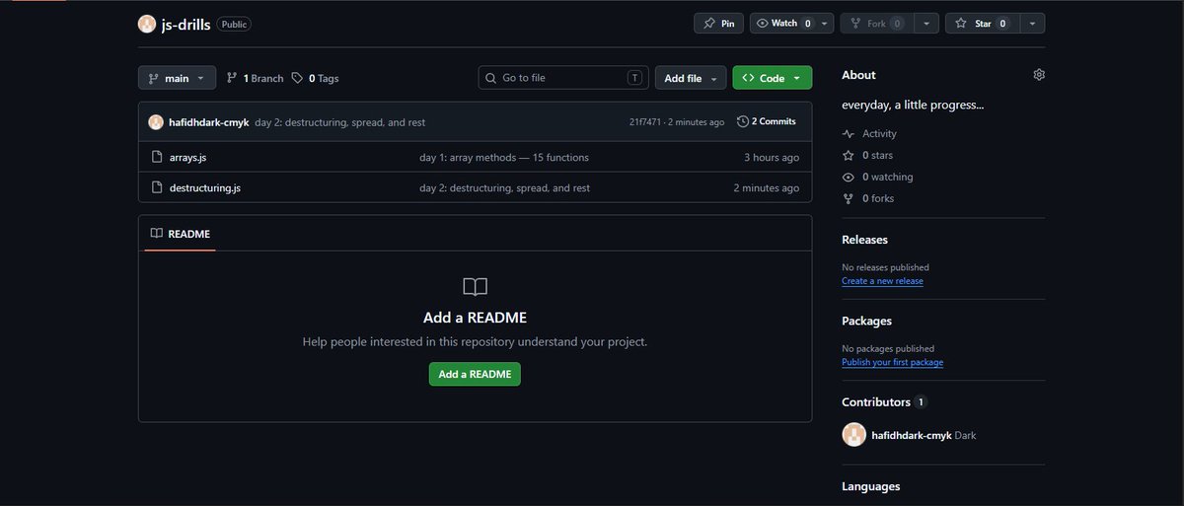This screenshot has width=1184, height=506.
Task: Open the arrays.js file
Action: pyautogui.click(x=187, y=158)
